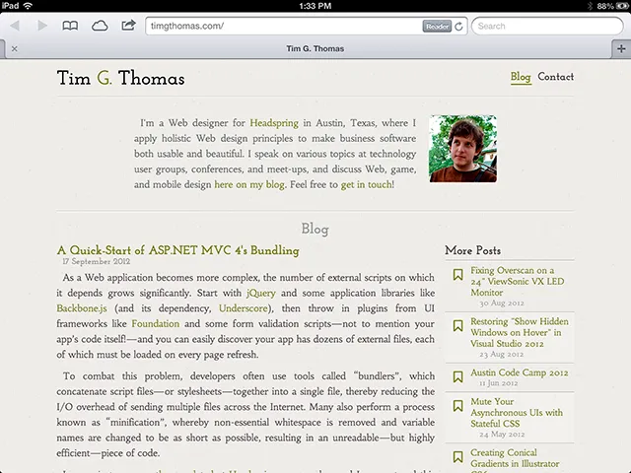631x473 pixels.
Task: Open the bookmarks book icon
Action: (x=70, y=26)
